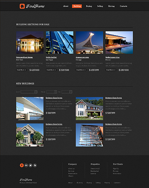
Task: Select the About menu item in header
Action: [65, 6]
